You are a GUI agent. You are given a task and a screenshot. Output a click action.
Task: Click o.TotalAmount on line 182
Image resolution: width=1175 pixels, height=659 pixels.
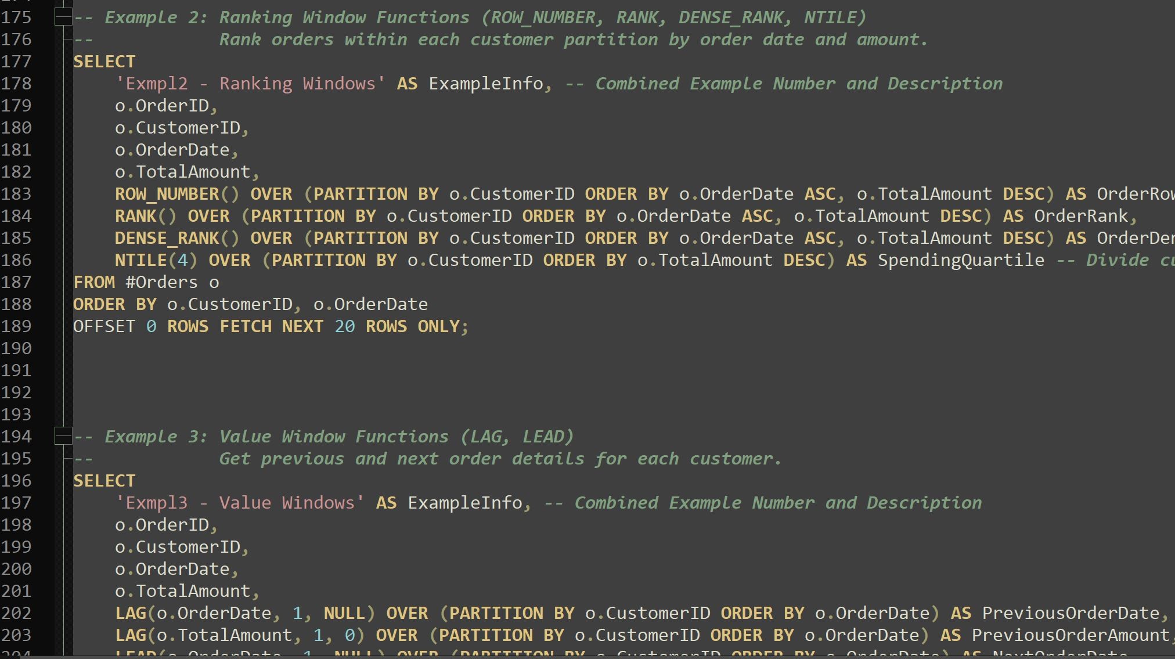tap(183, 172)
